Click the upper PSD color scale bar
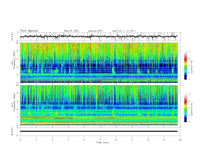203x157 pixels. pyautogui.click(x=186, y=65)
